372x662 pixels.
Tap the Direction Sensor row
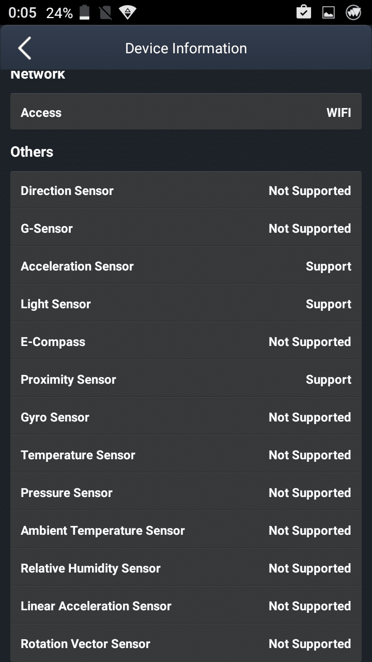pos(186,191)
